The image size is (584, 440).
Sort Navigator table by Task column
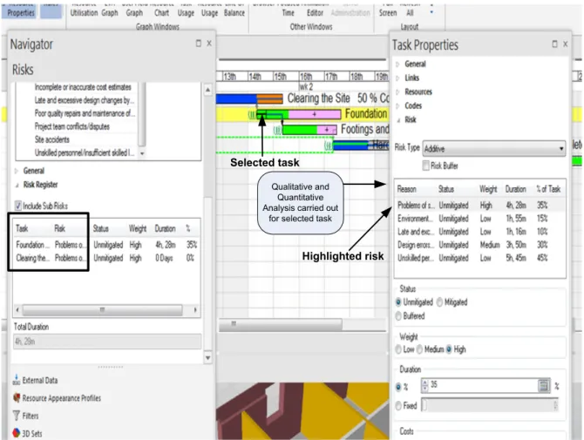[x=22, y=228]
